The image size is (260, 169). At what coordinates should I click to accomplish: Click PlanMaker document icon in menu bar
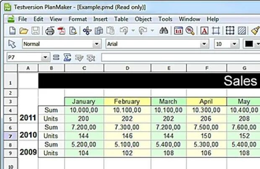point(11,19)
